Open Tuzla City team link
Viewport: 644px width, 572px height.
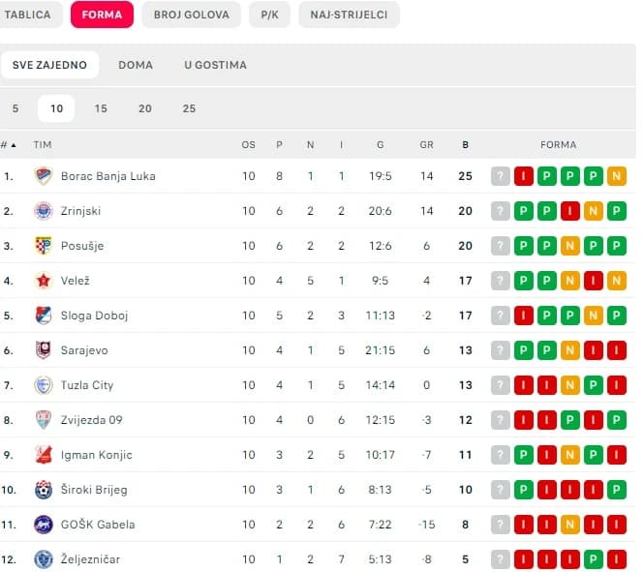(87, 385)
